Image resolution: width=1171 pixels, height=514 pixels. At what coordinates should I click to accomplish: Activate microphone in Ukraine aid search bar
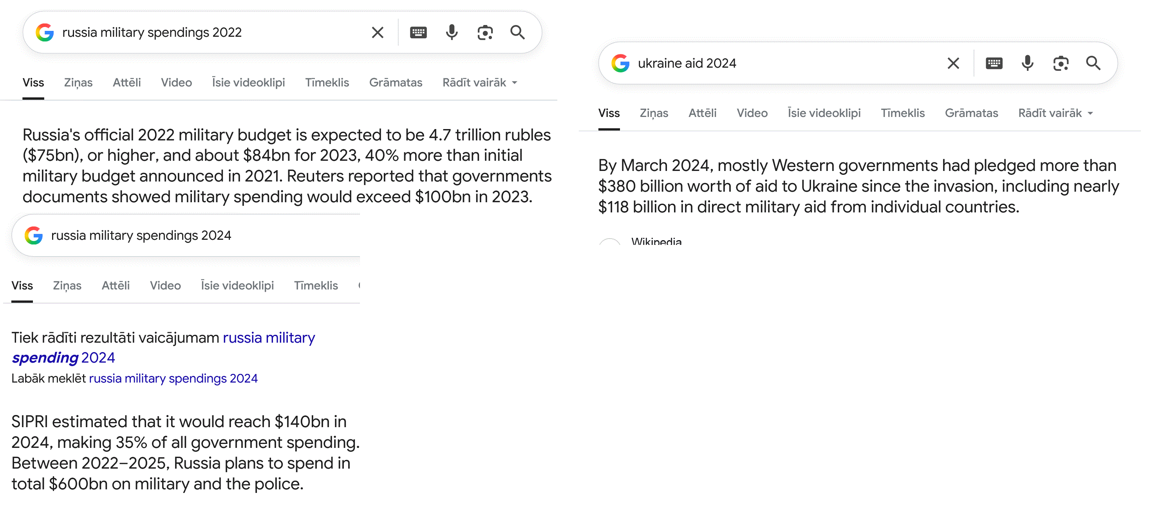click(1027, 63)
